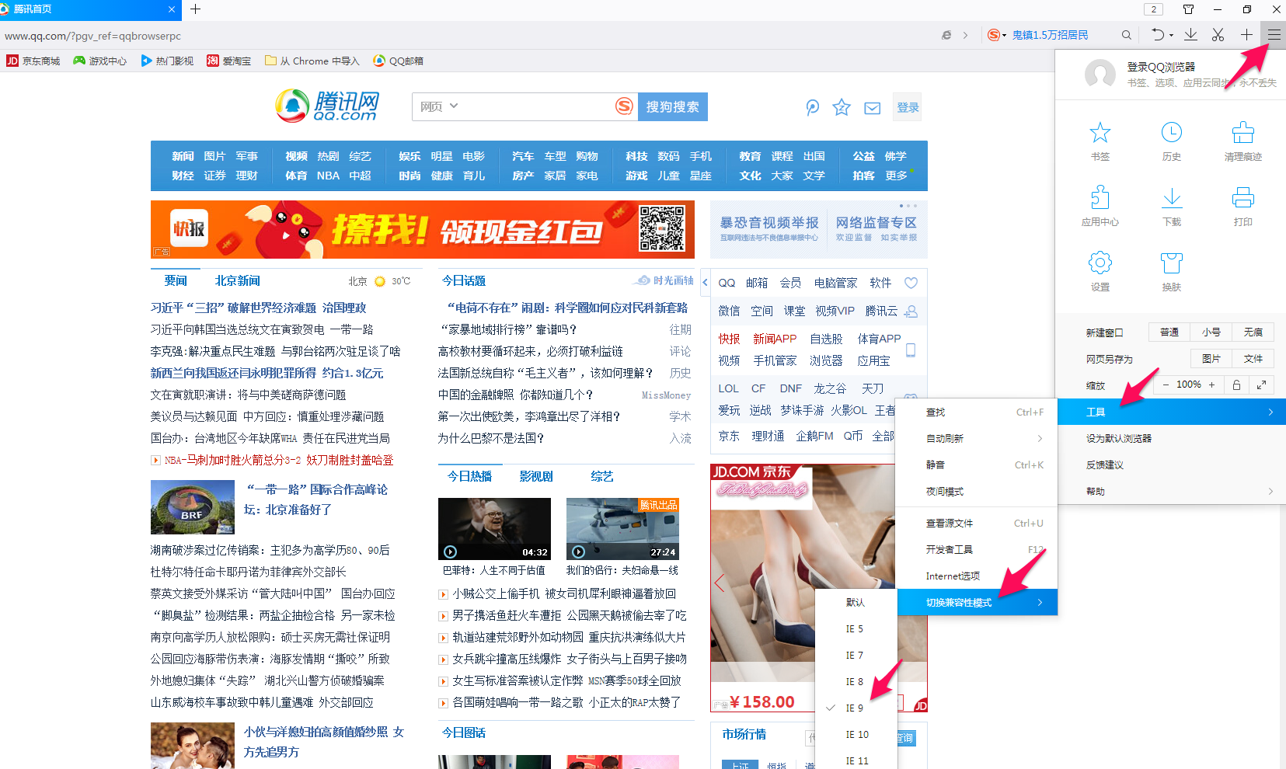Click 反馈建议 feedback entry

click(1171, 465)
